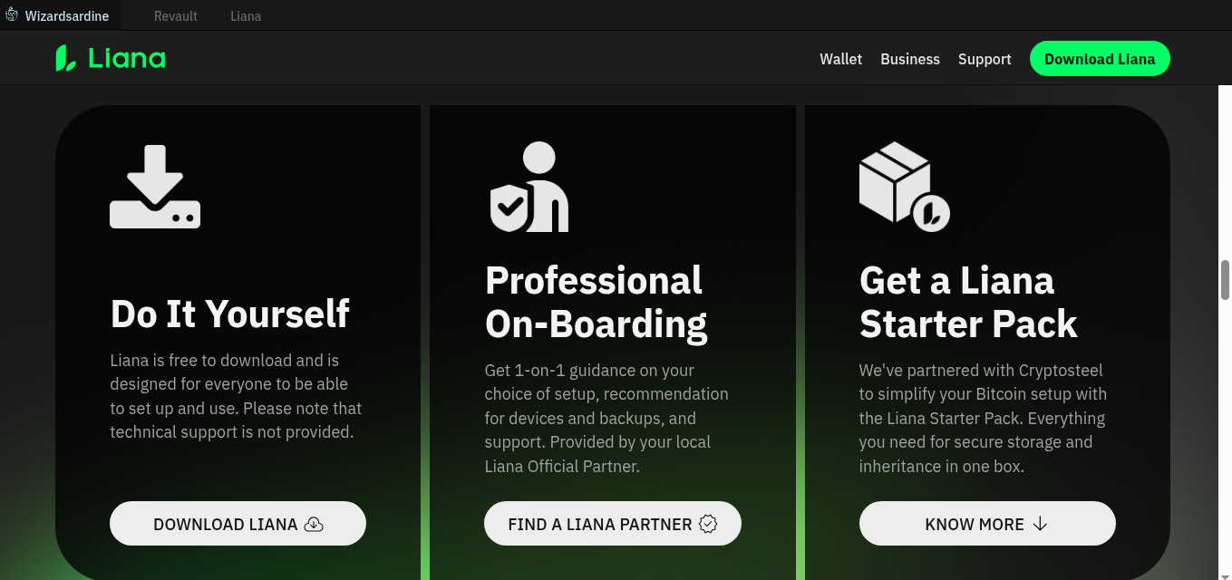This screenshot has width=1232, height=580.
Task: Click the Do It Yourself heading
Action: 229,314
